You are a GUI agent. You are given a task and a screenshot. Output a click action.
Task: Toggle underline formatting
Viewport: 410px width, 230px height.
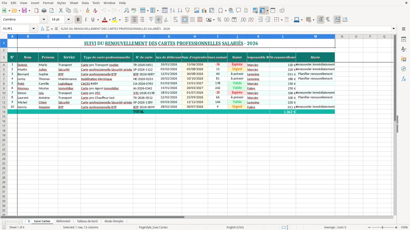tap(93, 20)
